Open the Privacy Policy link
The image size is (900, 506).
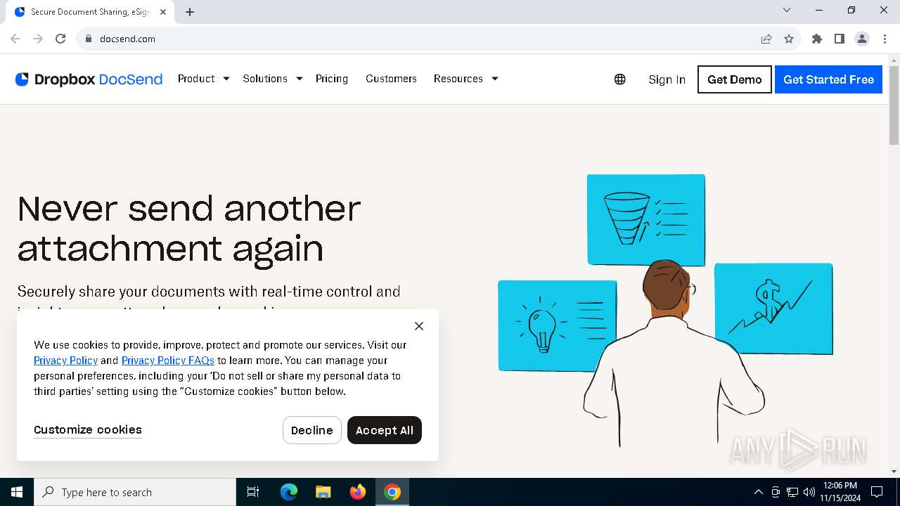click(65, 361)
